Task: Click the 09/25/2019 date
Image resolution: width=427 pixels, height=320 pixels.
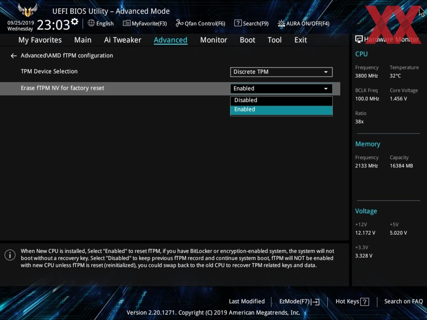Action: click(x=21, y=23)
